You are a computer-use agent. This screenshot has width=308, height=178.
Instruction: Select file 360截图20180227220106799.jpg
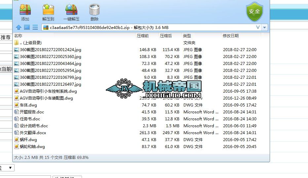point(51,77)
